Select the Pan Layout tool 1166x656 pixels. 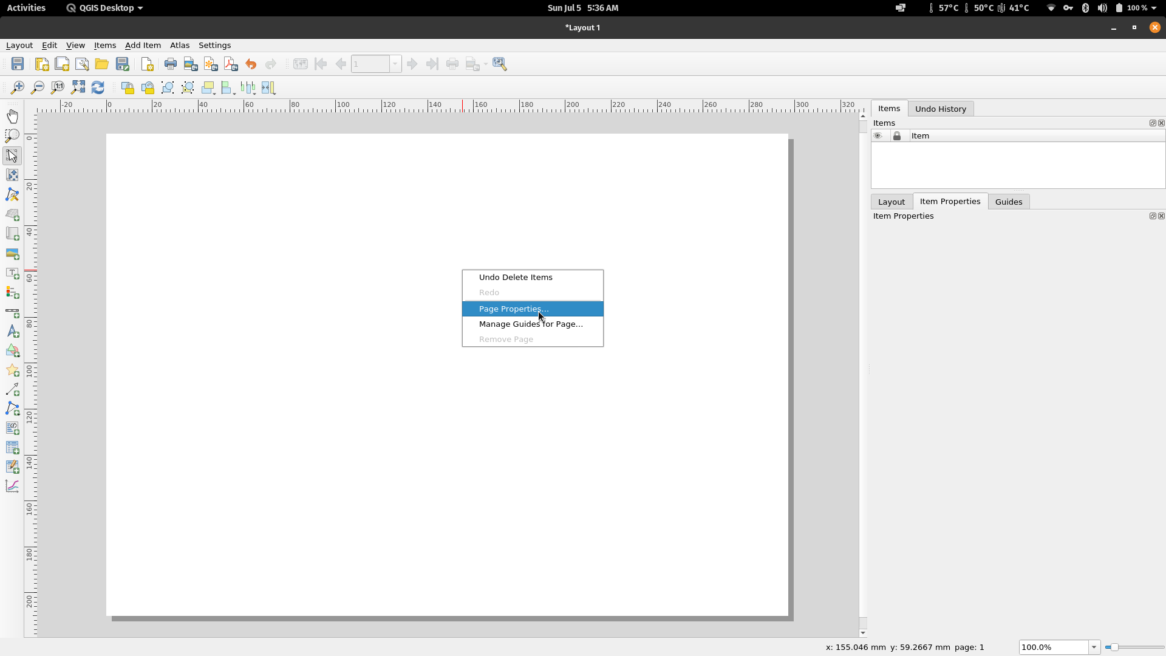12,116
